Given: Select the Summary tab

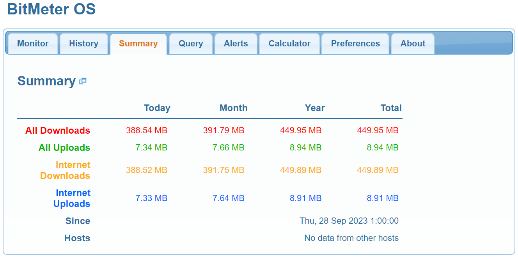Looking at the screenshot, I should [138, 44].
